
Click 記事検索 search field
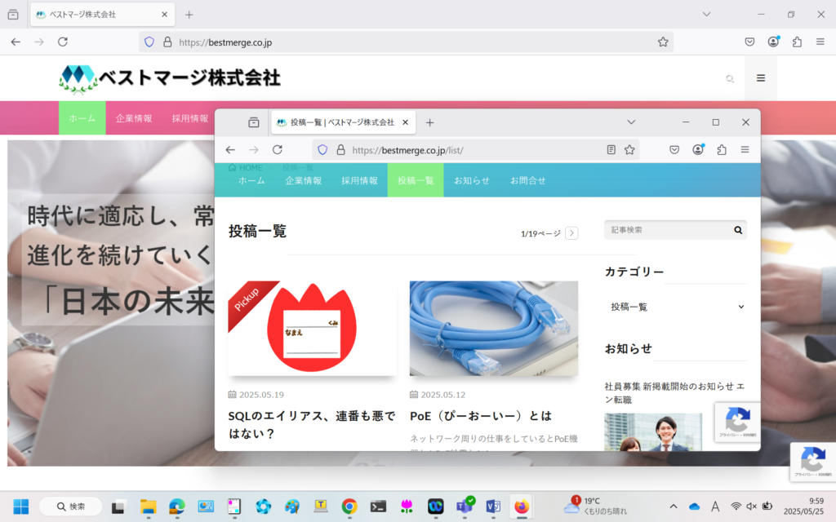[668, 230]
